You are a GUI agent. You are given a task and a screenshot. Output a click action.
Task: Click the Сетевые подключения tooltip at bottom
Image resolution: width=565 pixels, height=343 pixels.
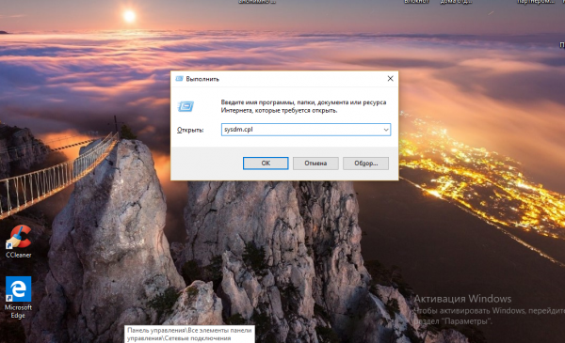coord(189,335)
